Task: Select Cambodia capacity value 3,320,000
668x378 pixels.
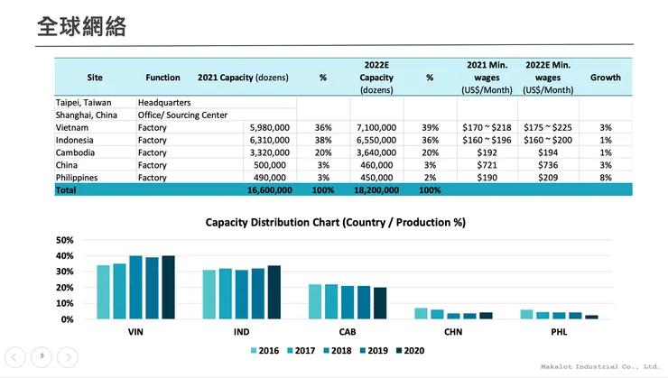Action: tap(270, 152)
